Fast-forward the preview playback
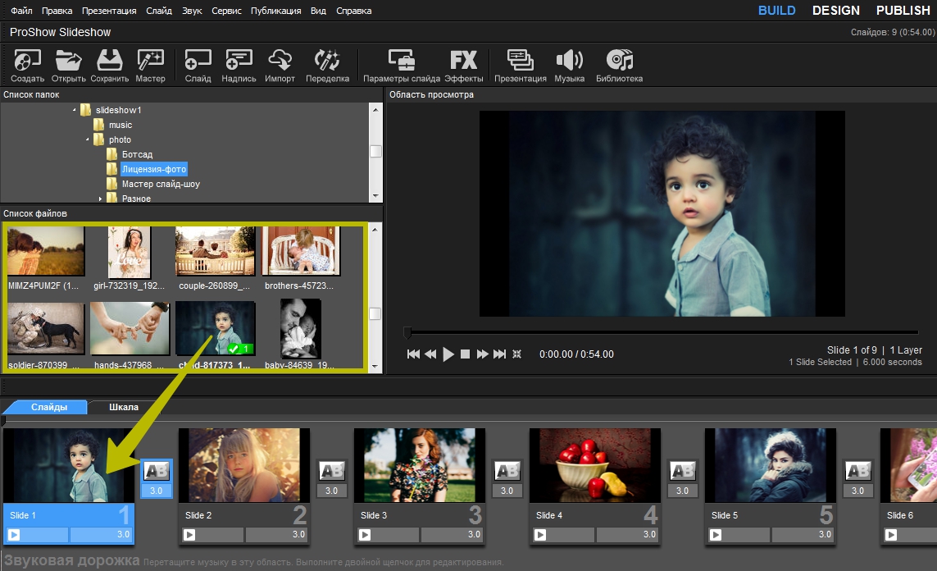 (x=482, y=354)
